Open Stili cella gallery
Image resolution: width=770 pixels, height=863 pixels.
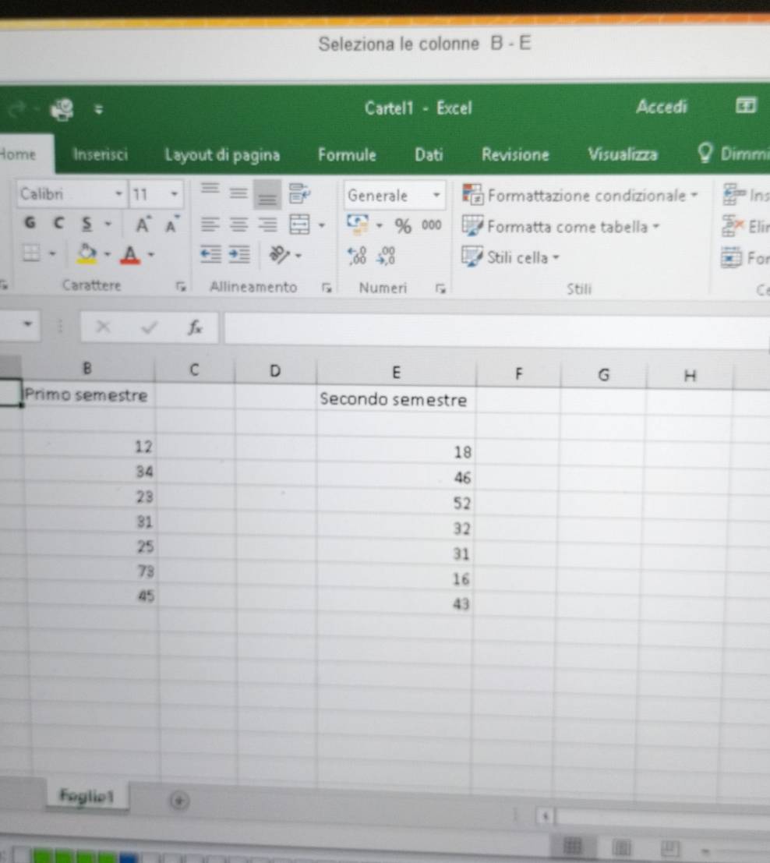[x=513, y=257]
